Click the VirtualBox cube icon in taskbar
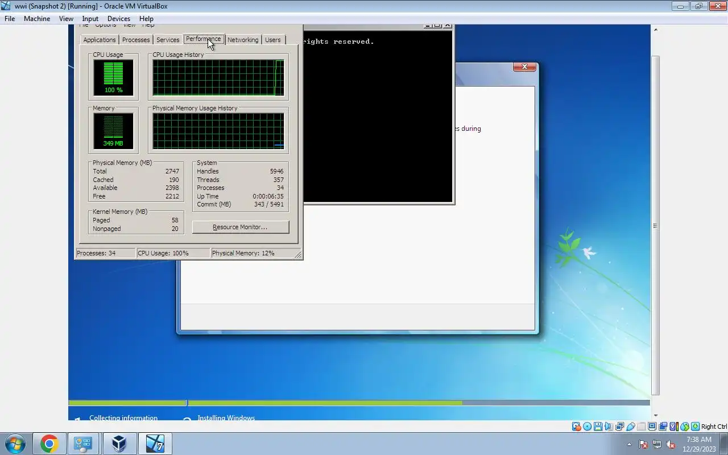The width and height of the screenshot is (728, 455). [x=119, y=444]
